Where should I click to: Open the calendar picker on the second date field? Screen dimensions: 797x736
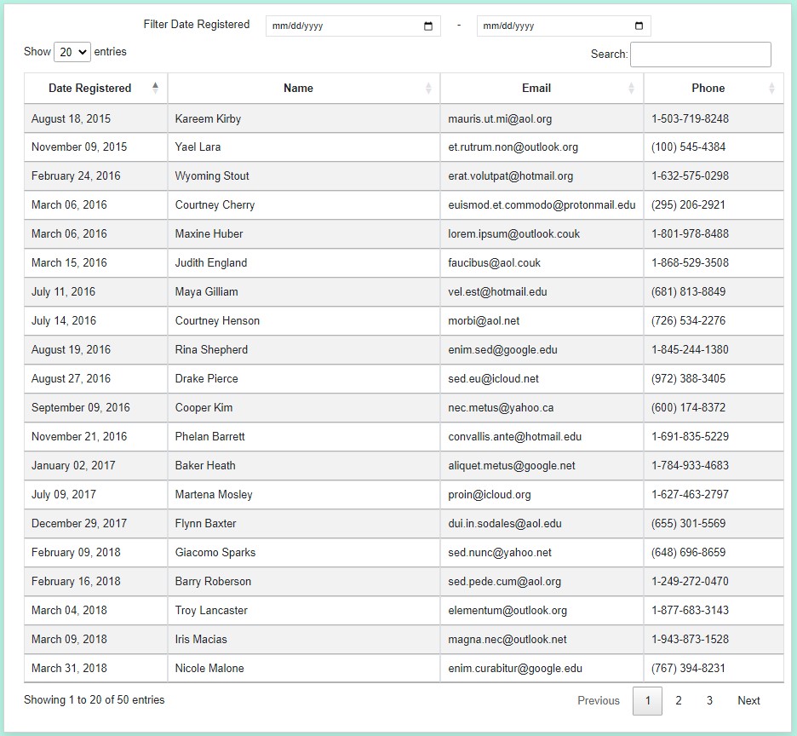coord(637,25)
